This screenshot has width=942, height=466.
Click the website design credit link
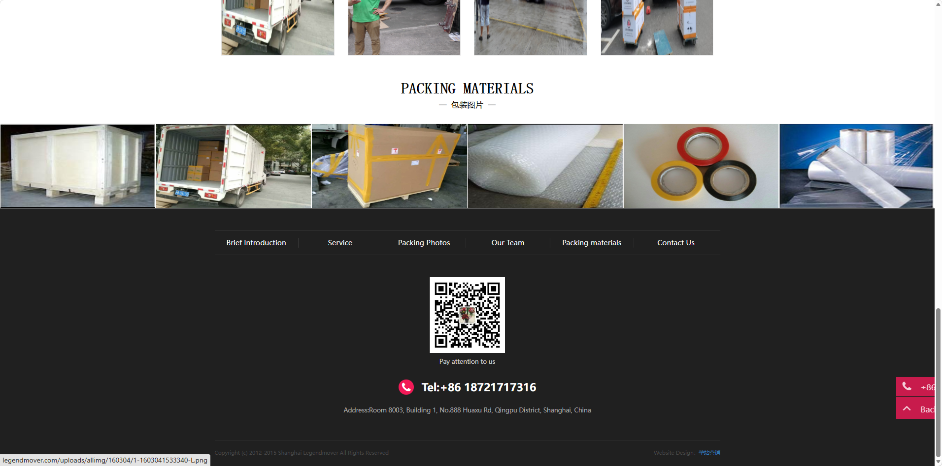709,453
